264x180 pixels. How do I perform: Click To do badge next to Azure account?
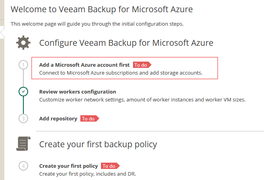[142, 65]
